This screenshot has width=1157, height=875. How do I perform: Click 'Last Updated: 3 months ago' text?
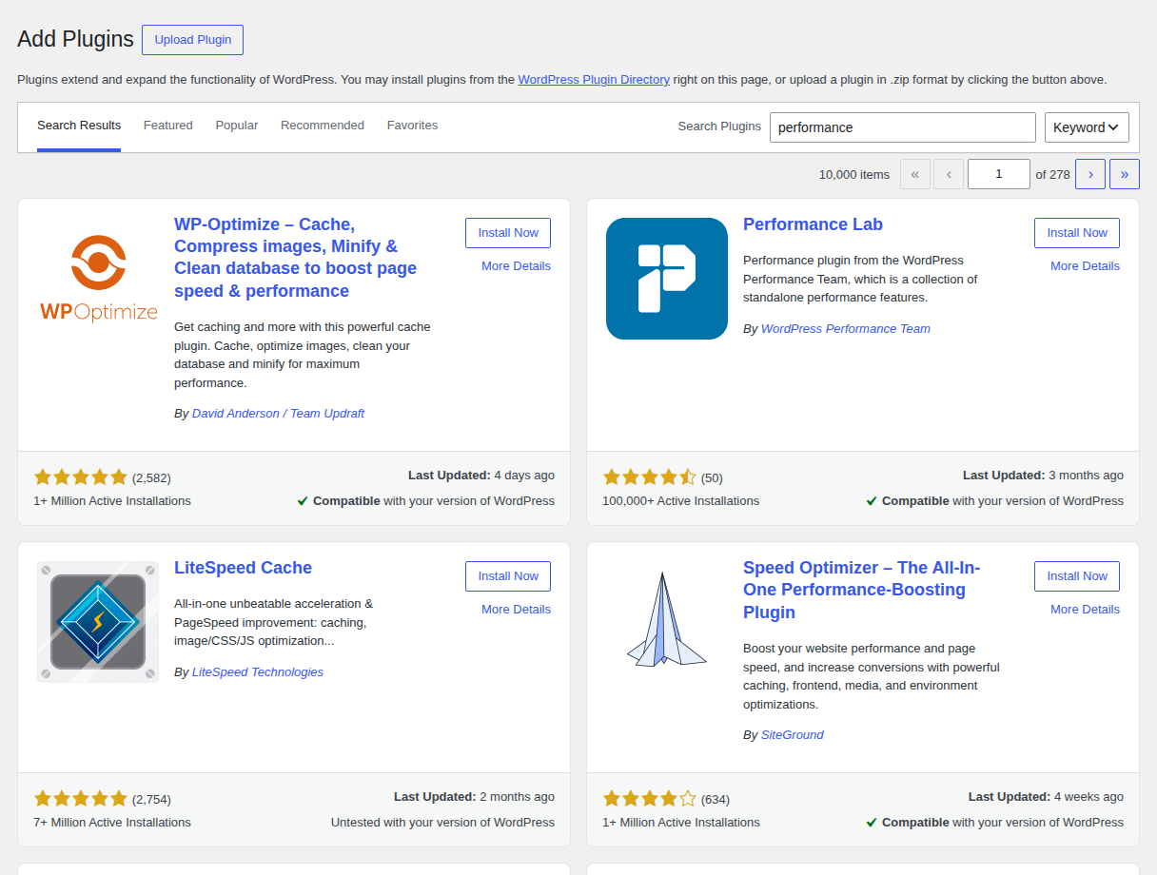[1043, 476]
